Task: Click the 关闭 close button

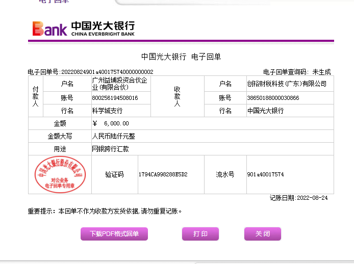Action: pyautogui.click(x=263, y=234)
